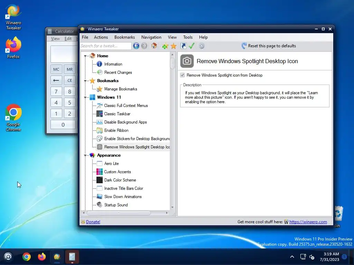354x265 pixels.
Task: Open the https://winaero.com link
Action: [308, 222]
